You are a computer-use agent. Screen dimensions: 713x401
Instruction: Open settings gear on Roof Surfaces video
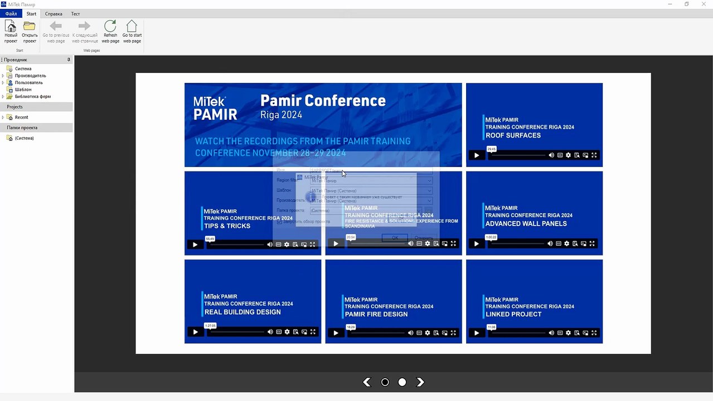tap(568, 155)
